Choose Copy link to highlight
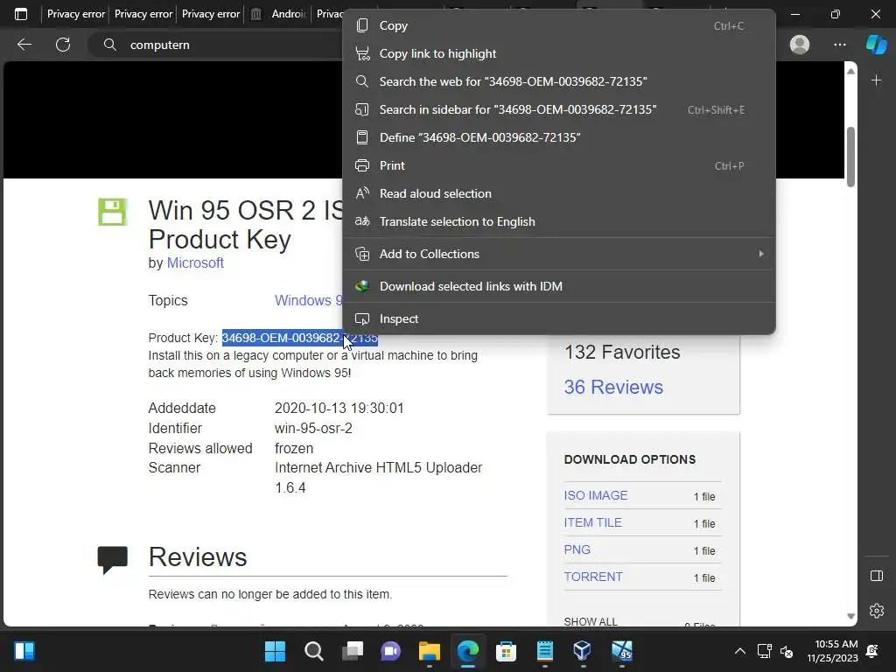 pyautogui.click(x=559, y=53)
